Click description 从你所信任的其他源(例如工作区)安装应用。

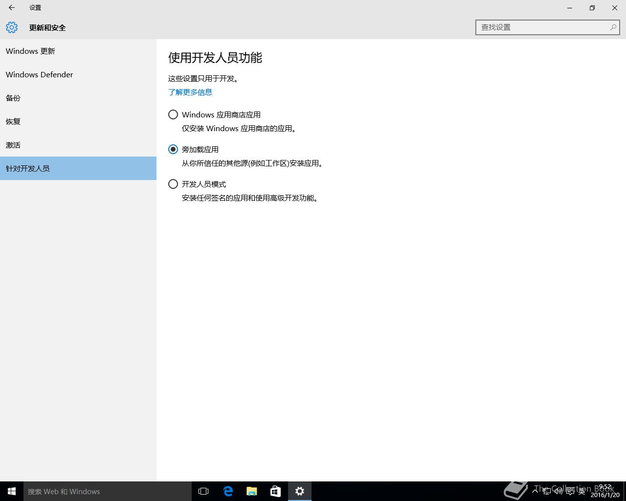click(253, 163)
